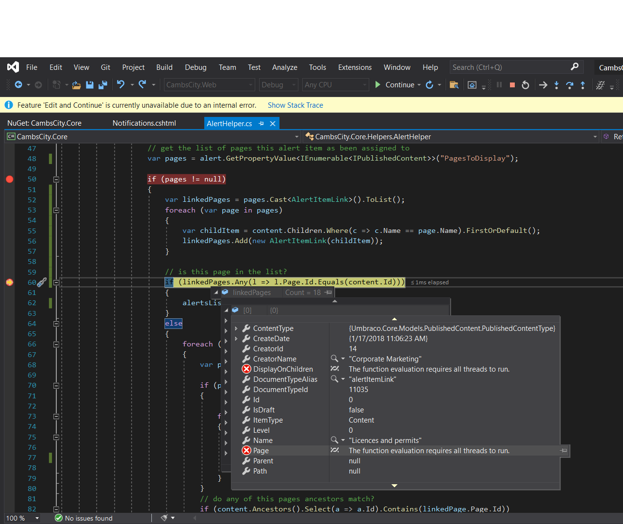Pin the linkedPages data tip
This screenshot has width=623, height=524.
[x=328, y=293]
